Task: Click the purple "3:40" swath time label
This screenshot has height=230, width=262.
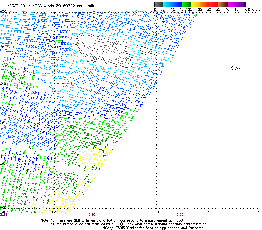Action: [x=92, y=215]
